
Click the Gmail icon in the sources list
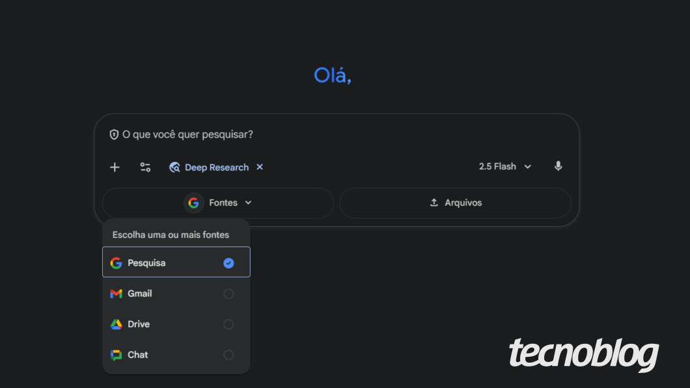[x=116, y=293]
